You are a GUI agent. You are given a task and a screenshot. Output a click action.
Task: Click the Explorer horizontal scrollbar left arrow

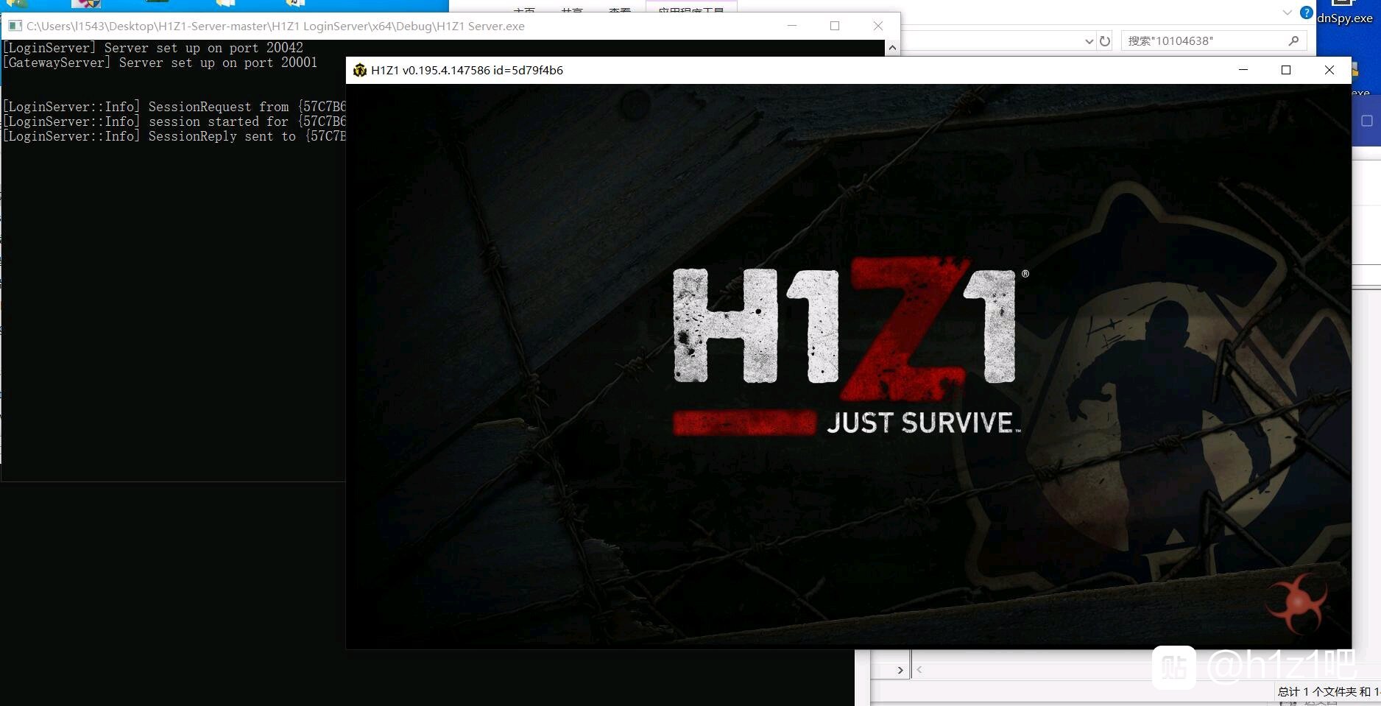point(919,670)
